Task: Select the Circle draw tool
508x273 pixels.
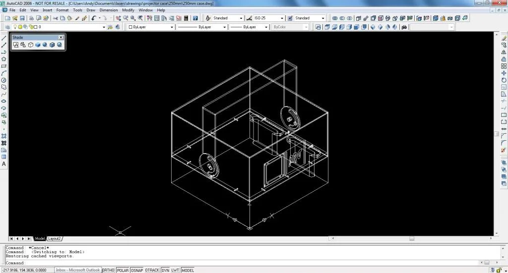Action: [4, 80]
